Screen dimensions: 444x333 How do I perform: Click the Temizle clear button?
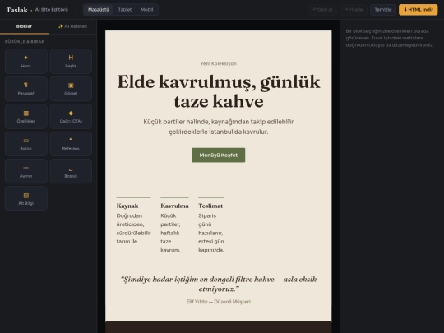click(383, 10)
